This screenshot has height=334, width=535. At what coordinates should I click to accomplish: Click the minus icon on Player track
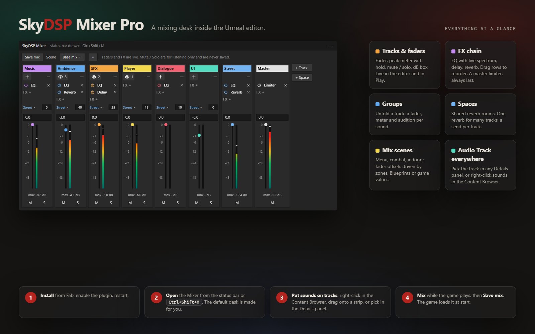pos(148,77)
